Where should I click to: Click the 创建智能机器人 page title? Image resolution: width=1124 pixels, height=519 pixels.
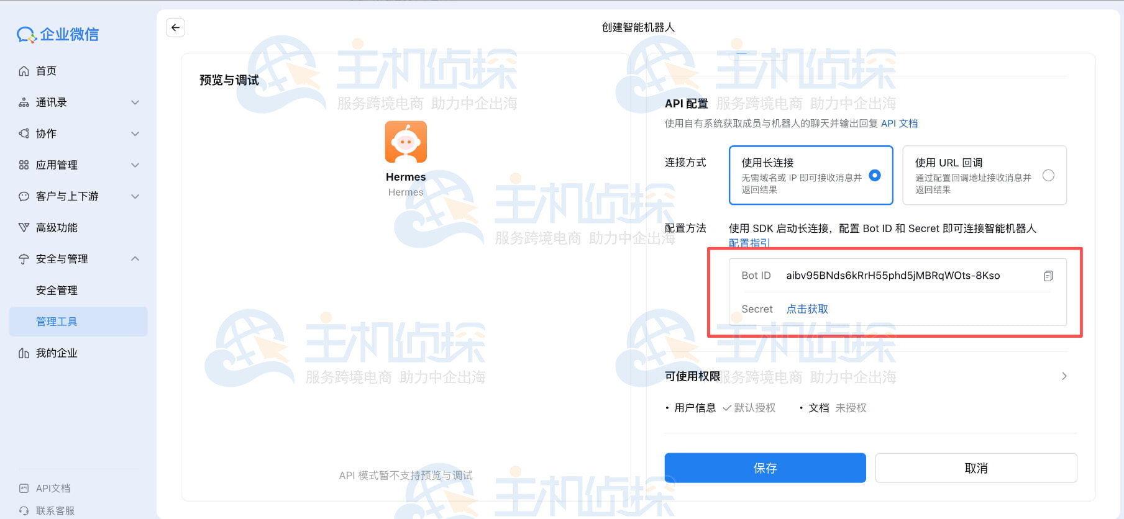tap(638, 27)
